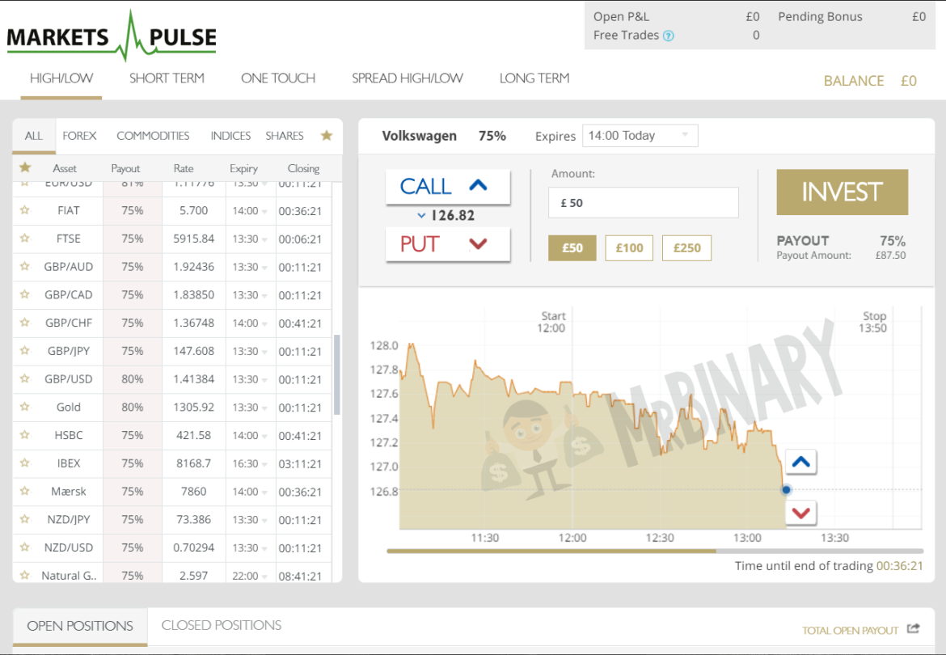This screenshot has width=946, height=655.
Task: Favorite the Mærsk asset star
Action: pyautogui.click(x=25, y=490)
